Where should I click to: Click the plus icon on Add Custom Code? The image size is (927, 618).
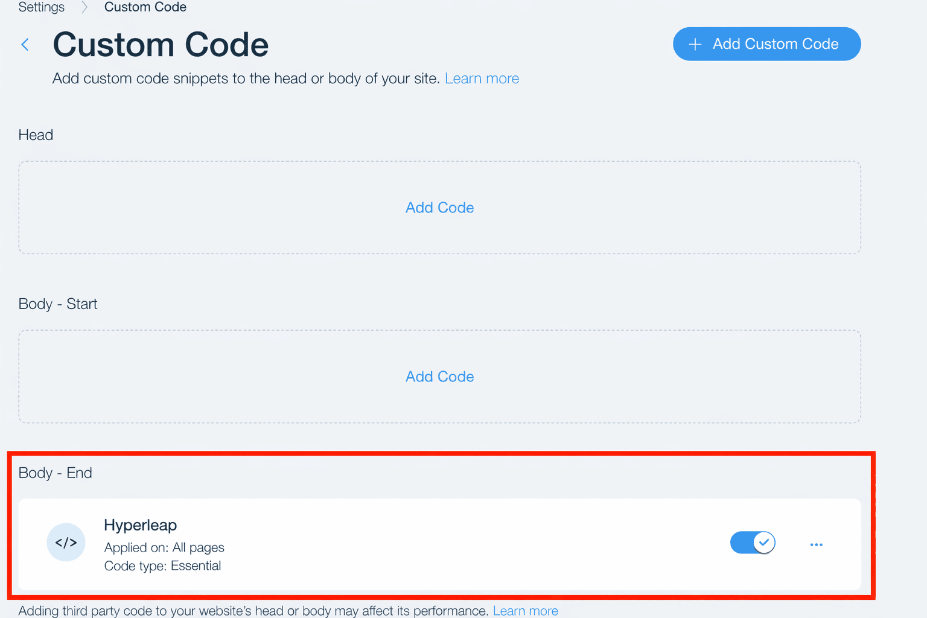(695, 44)
